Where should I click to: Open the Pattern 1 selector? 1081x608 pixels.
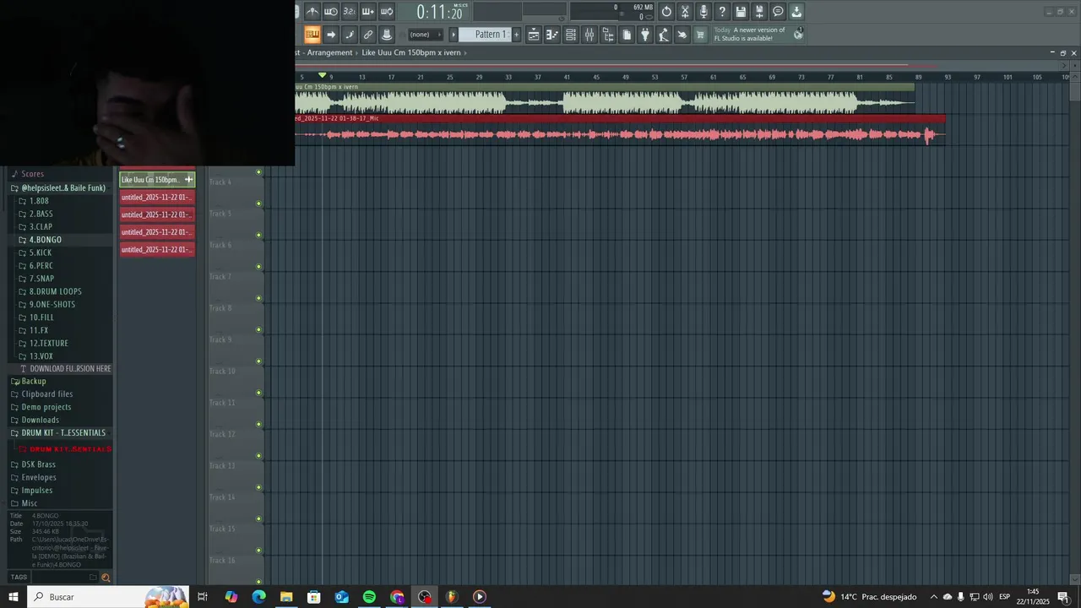click(490, 35)
